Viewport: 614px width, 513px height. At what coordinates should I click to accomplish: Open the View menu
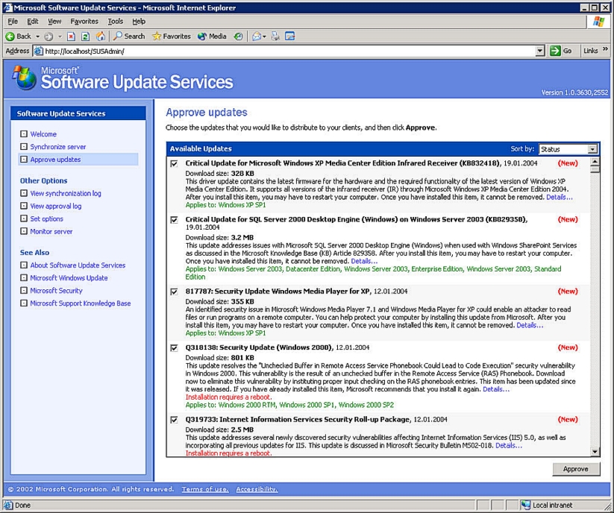coord(54,22)
